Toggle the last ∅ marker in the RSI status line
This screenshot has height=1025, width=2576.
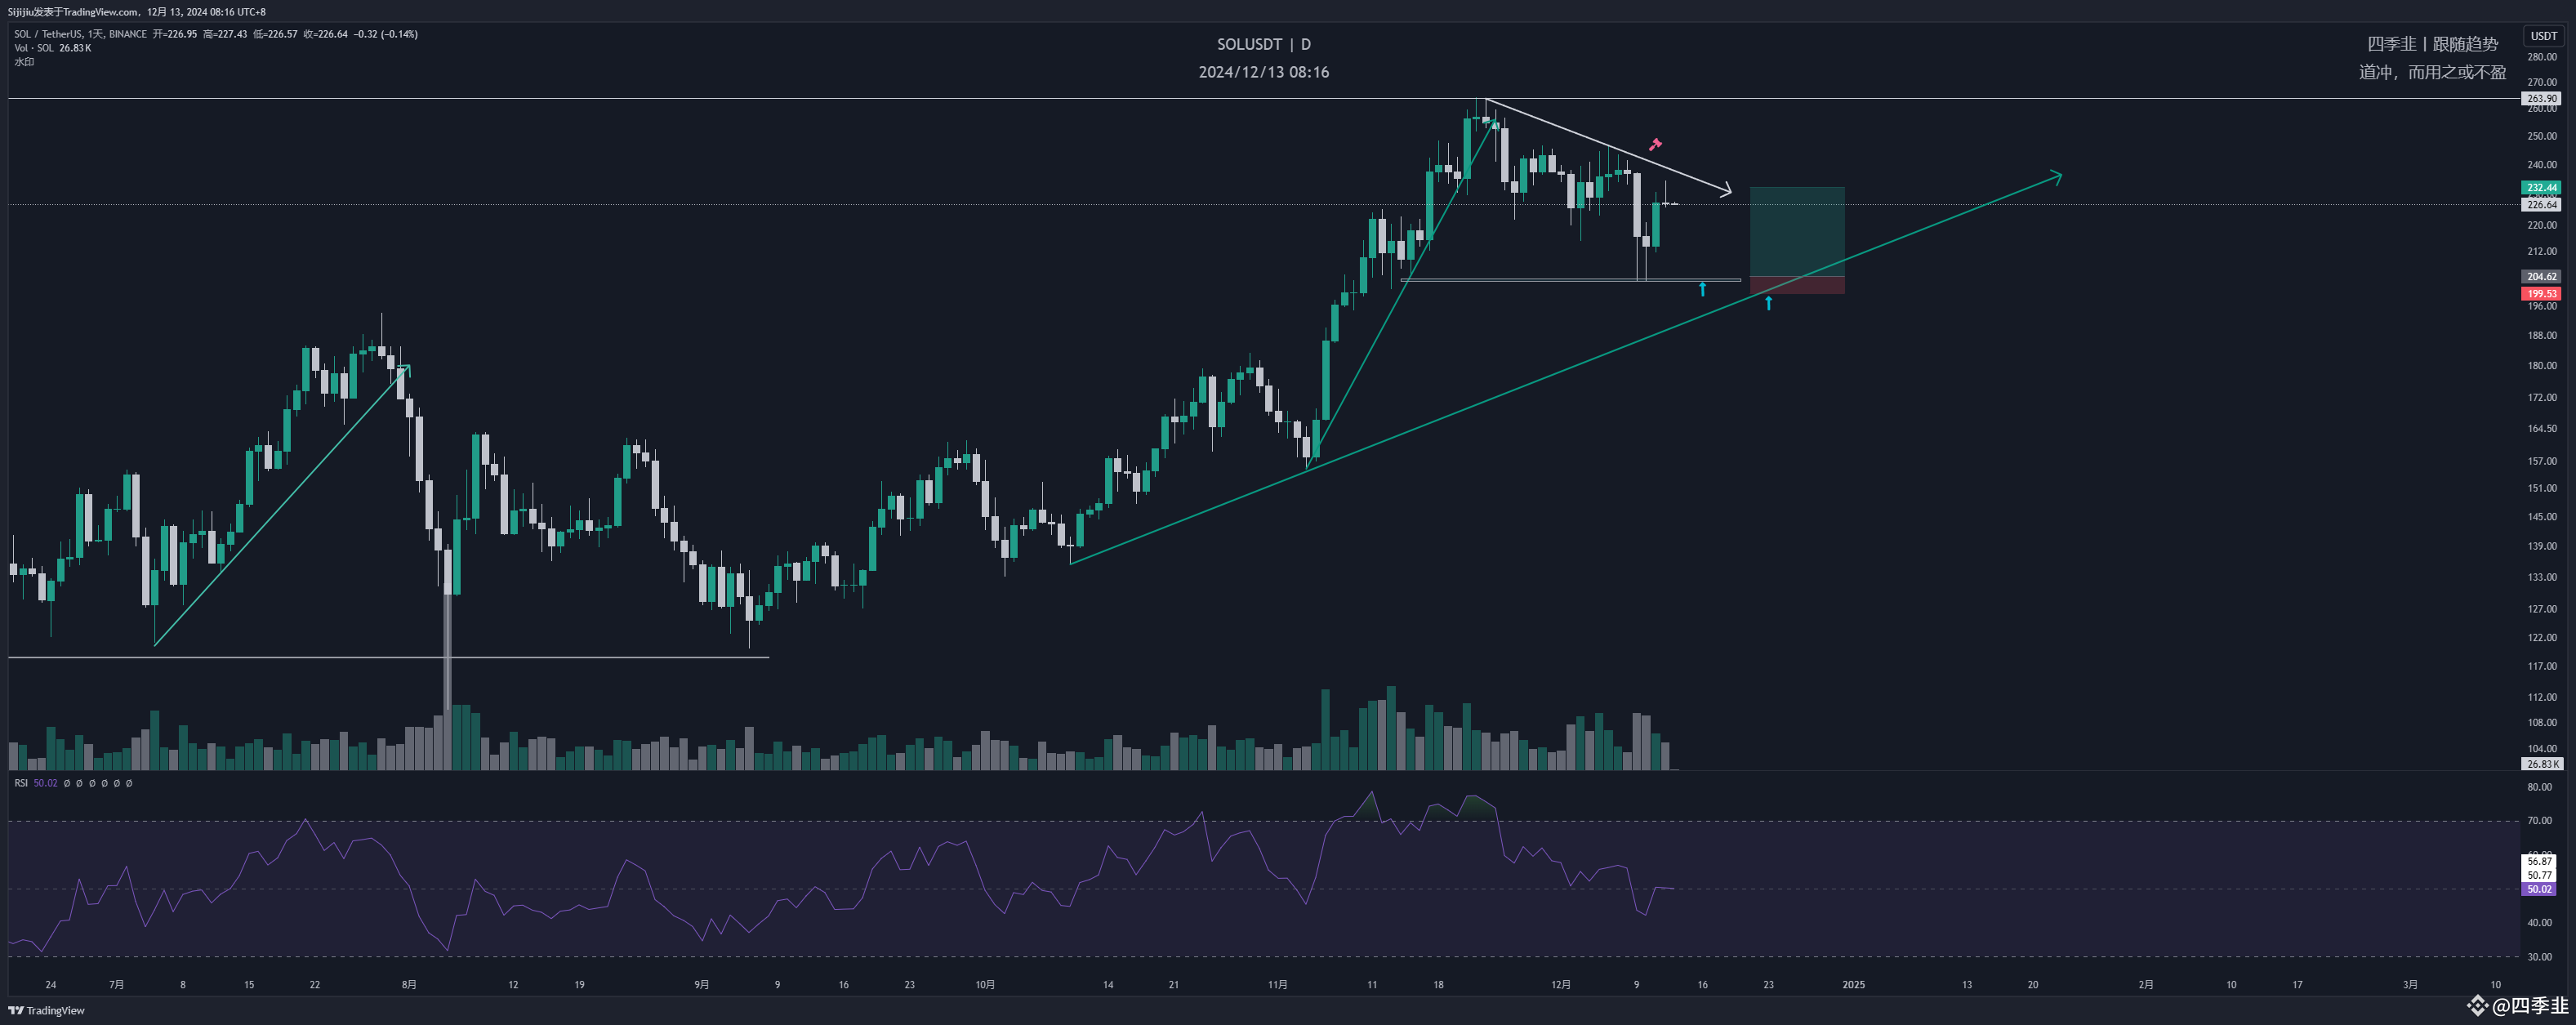tap(129, 784)
